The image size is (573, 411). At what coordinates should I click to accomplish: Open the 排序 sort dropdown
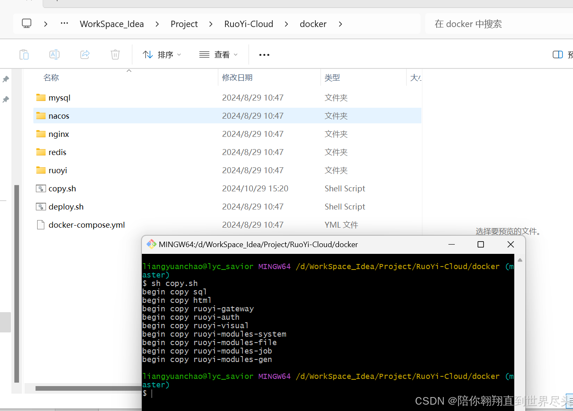pyautogui.click(x=162, y=54)
